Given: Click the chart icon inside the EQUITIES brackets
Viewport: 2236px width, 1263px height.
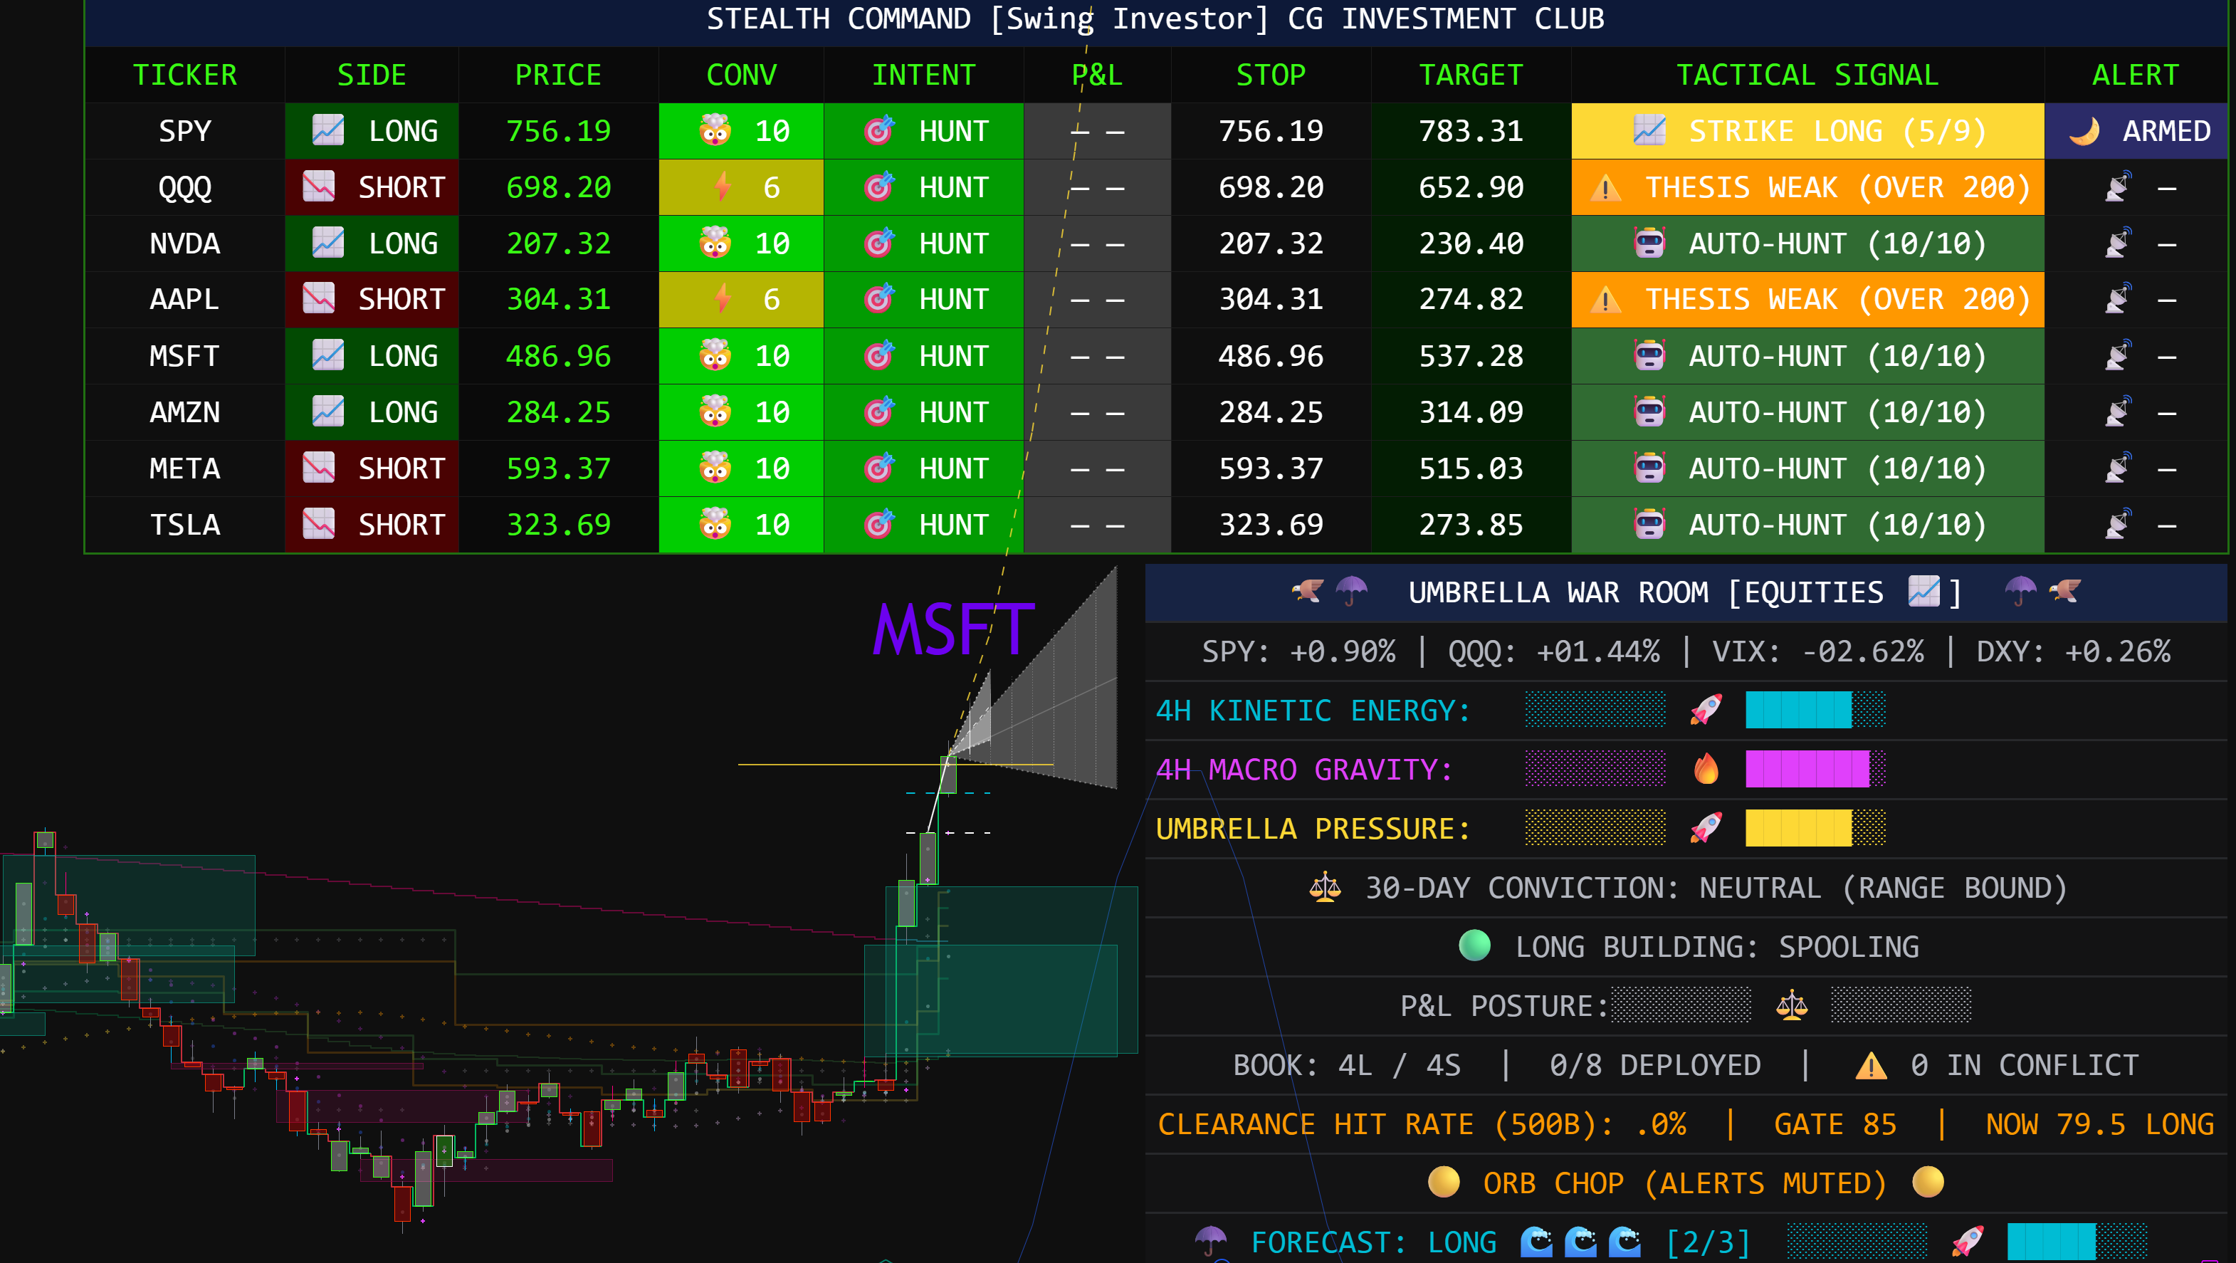Looking at the screenshot, I should tap(1924, 592).
